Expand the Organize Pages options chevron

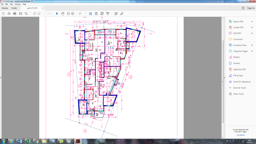(x=252, y=51)
